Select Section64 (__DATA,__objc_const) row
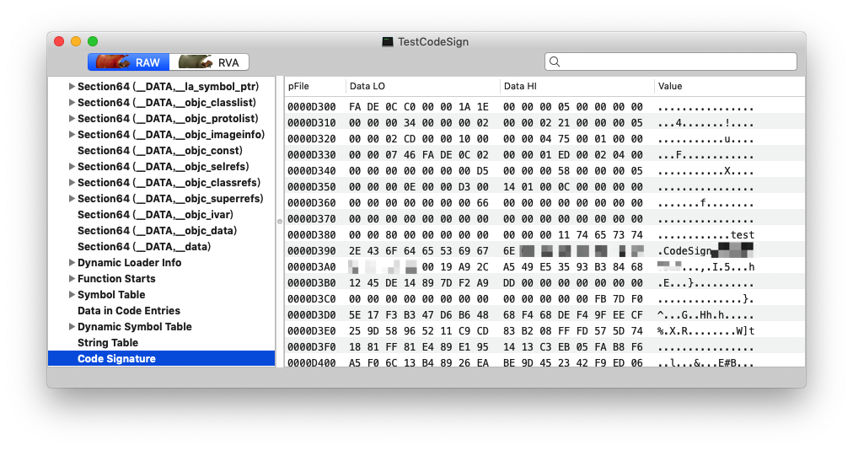Screen dimensions: 853x450 (x=162, y=150)
